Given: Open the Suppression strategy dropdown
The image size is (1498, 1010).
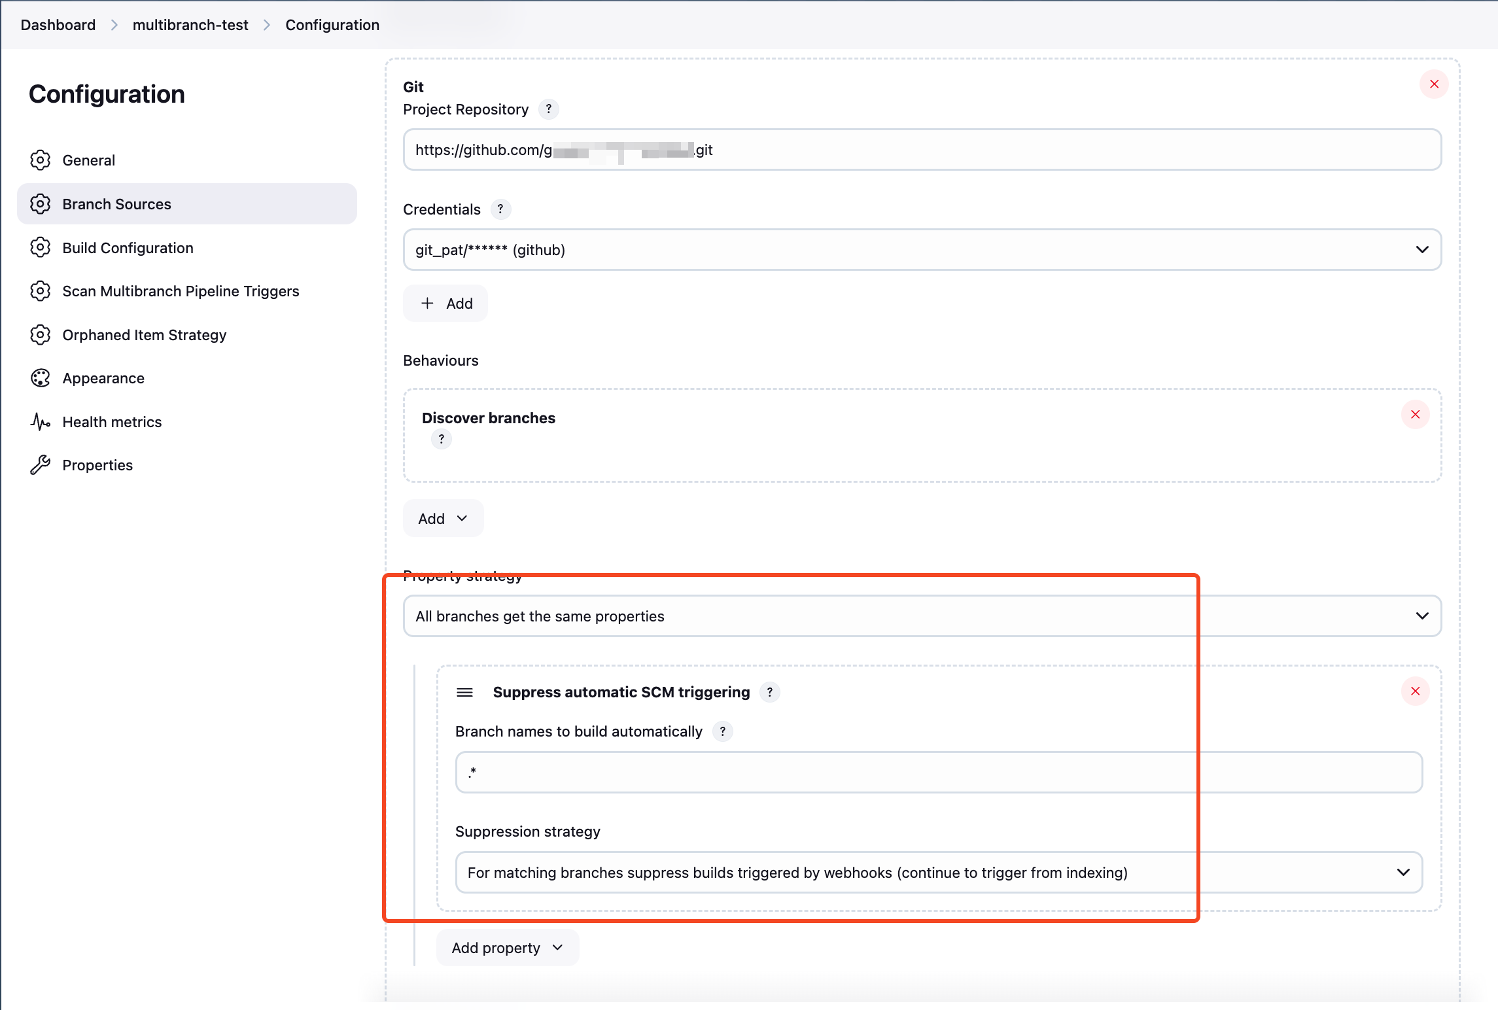Looking at the screenshot, I should (x=938, y=873).
